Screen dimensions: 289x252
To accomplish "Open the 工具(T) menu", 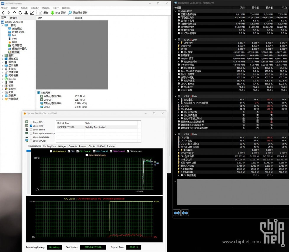I will pos(56,8).
